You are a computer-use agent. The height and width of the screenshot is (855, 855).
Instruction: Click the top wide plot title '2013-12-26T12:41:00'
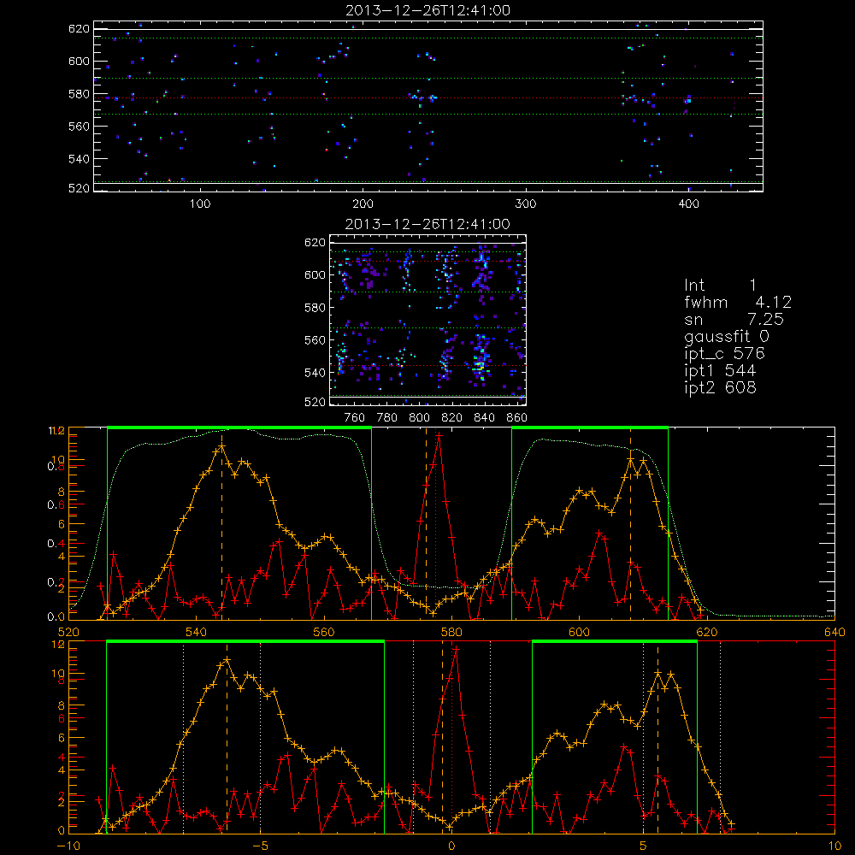pos(427,10)
